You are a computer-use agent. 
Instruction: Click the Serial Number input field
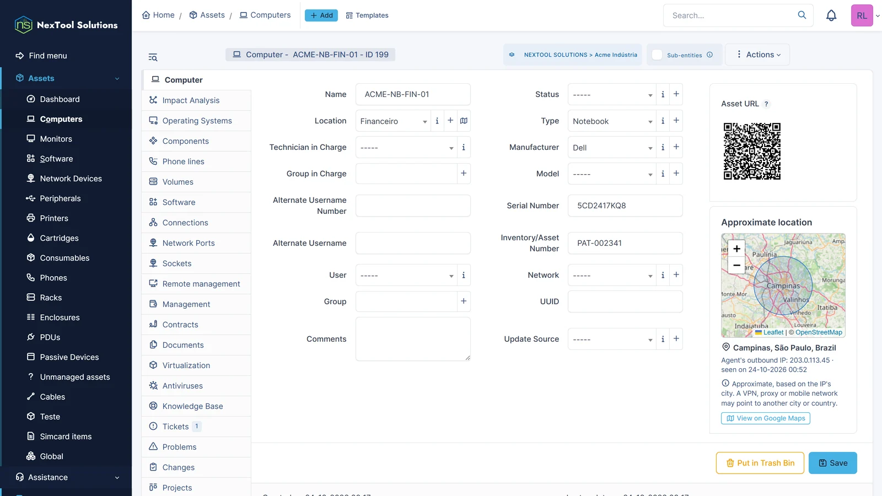625,206
